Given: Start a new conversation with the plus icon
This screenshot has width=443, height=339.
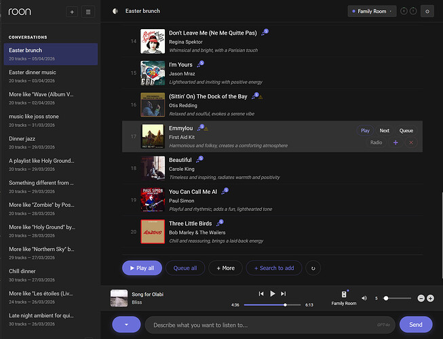Looking at the screenshot, I should click(x=72, y=12).
